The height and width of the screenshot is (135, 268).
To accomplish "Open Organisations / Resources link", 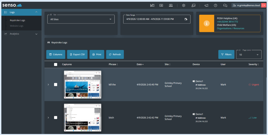I will 230,28.
